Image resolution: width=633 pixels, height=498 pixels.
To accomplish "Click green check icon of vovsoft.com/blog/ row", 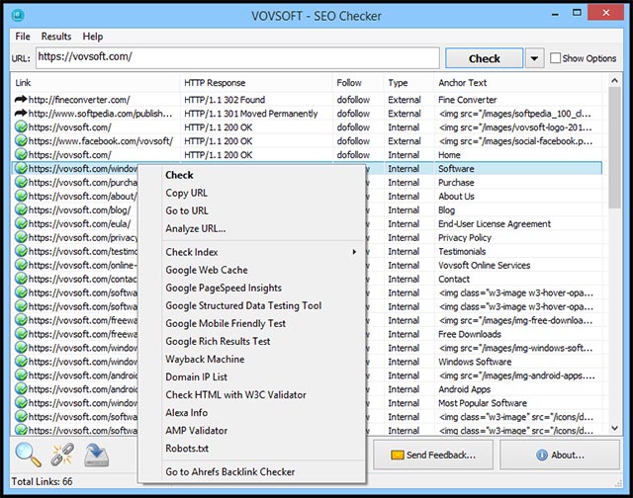I will pos(21,209).
